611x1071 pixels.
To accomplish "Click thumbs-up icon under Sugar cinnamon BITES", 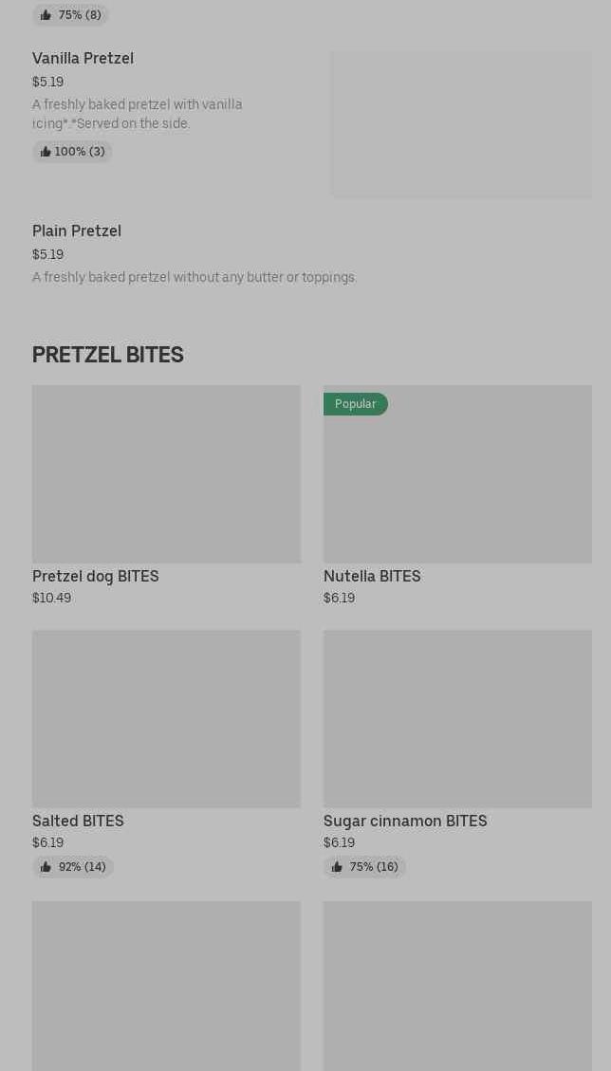I will click(337, 867).
